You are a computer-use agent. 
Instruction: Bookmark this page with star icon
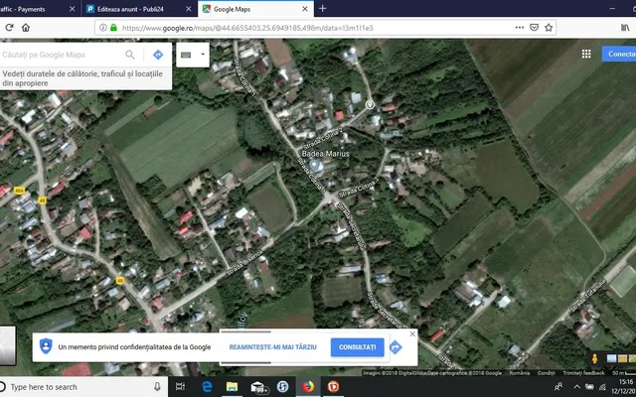[x=549, y=28]
